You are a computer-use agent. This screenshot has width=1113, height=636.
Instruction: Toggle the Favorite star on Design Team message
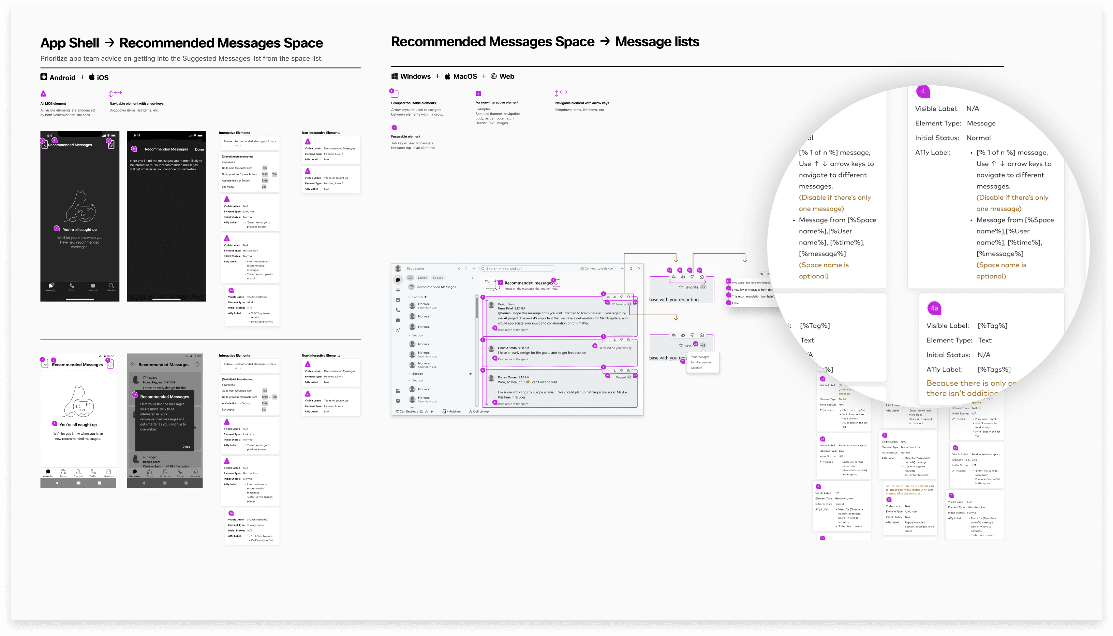613,304
